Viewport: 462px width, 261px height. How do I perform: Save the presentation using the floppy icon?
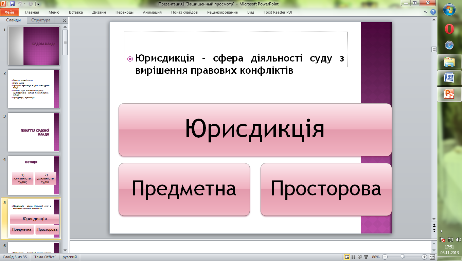click(x=12, y=4)
